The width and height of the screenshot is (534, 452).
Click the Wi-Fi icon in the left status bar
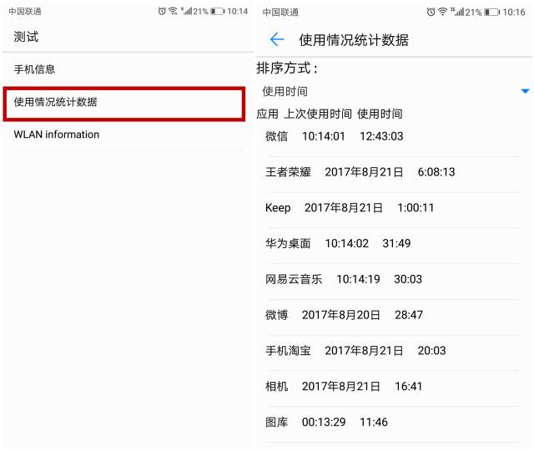(x=173, y=11)
